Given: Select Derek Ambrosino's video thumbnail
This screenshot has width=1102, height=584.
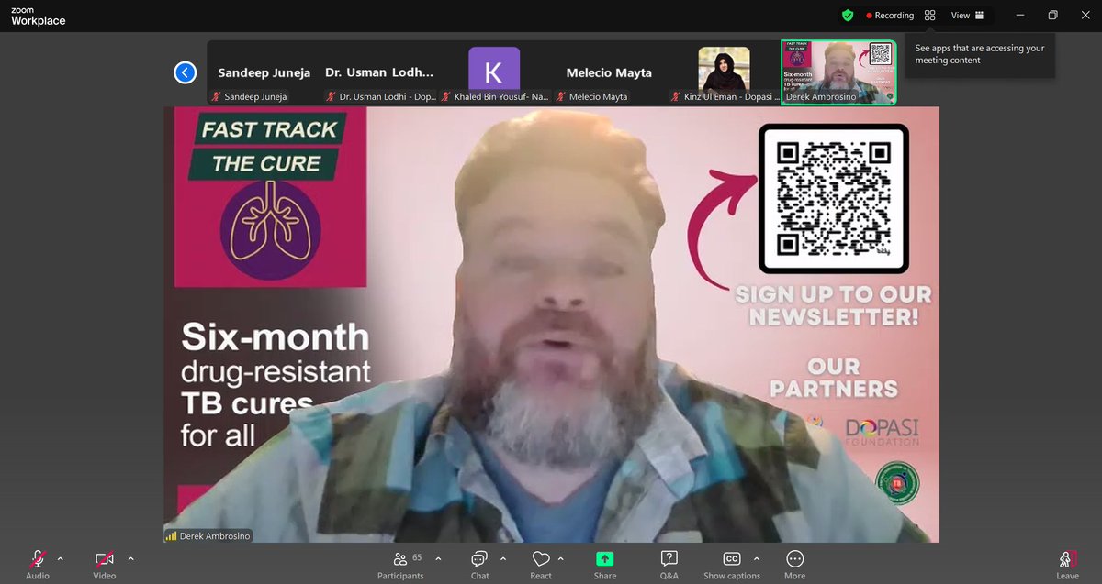Looking at the screenshot, I should 838,72.
